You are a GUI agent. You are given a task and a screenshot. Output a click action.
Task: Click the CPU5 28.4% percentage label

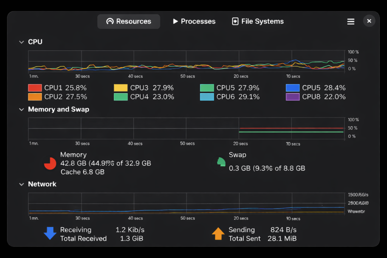[x=335, y=87]
